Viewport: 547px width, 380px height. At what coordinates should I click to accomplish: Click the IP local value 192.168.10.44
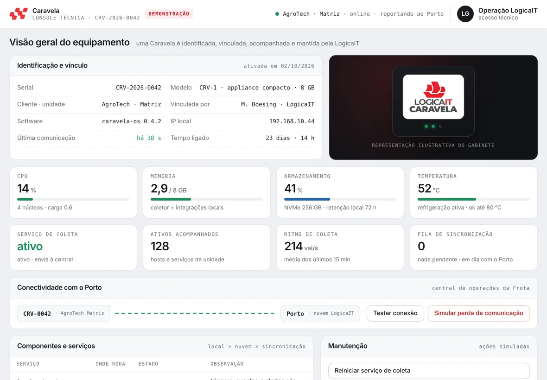(x=292, y=121)
